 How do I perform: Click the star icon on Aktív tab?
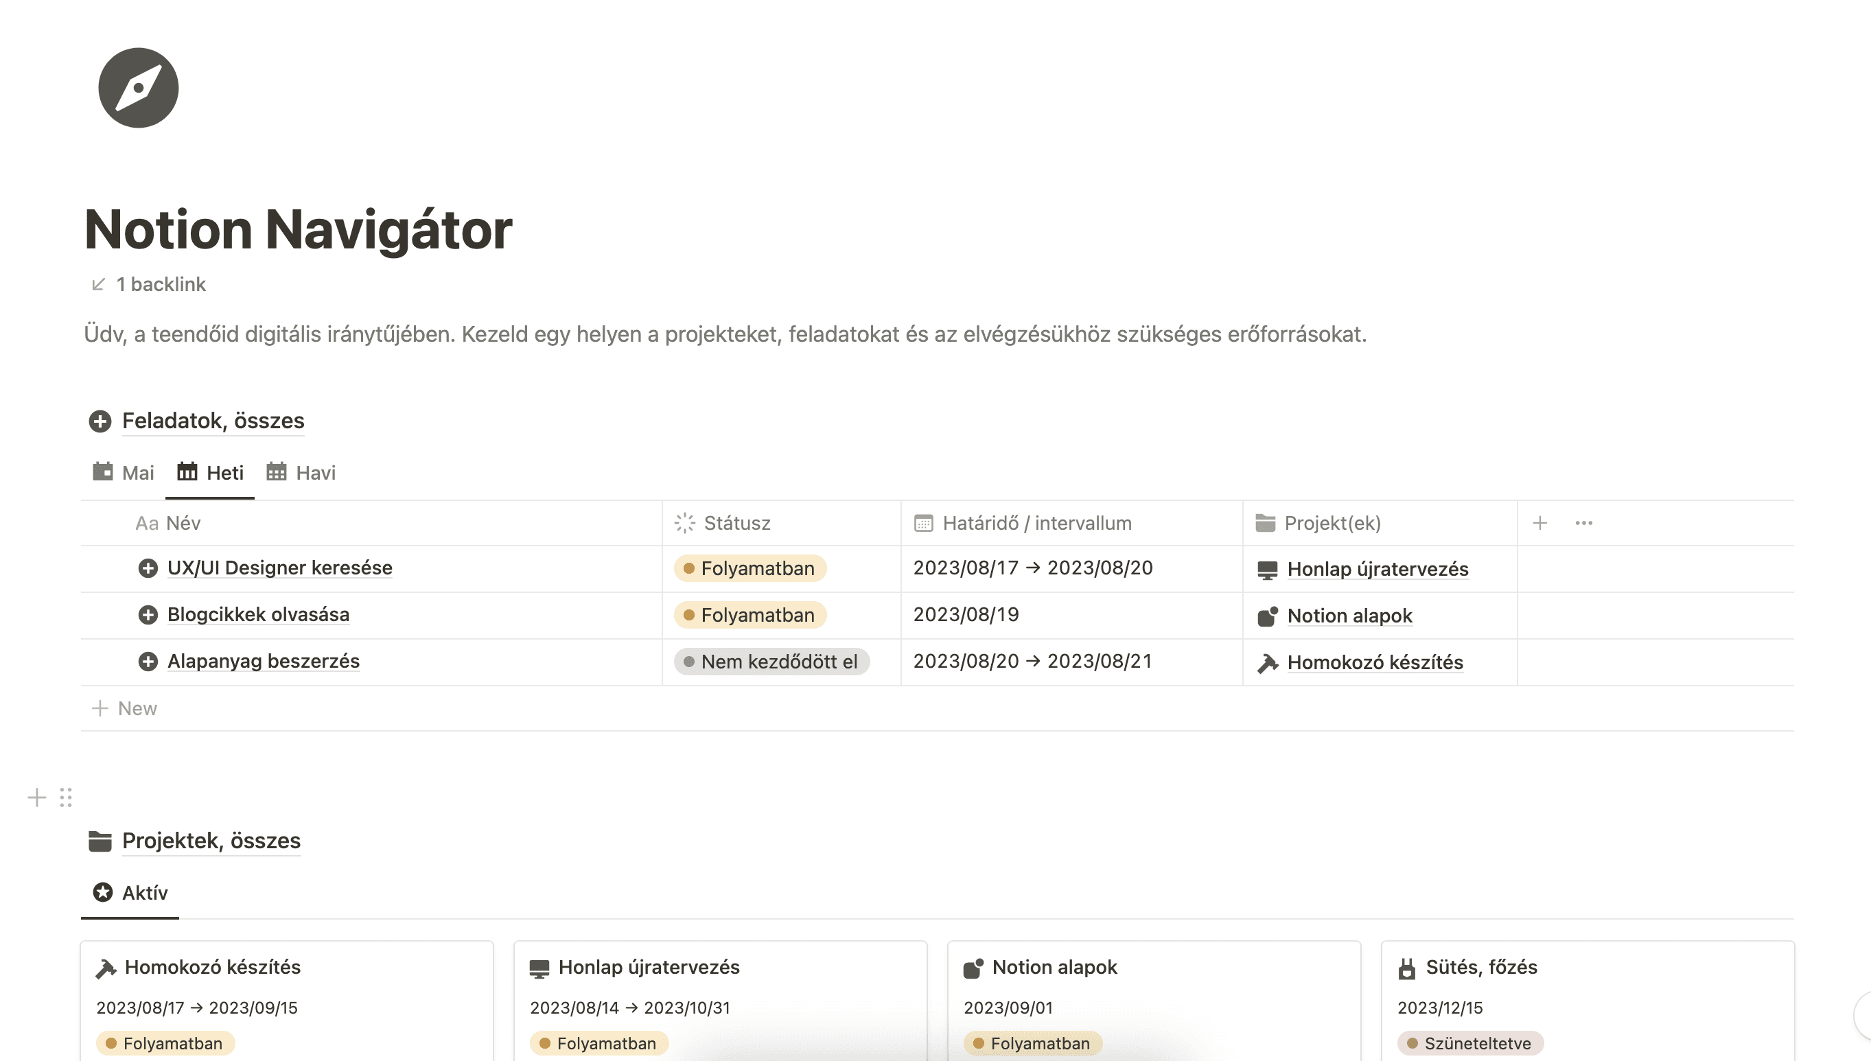(x=103, y=892)
